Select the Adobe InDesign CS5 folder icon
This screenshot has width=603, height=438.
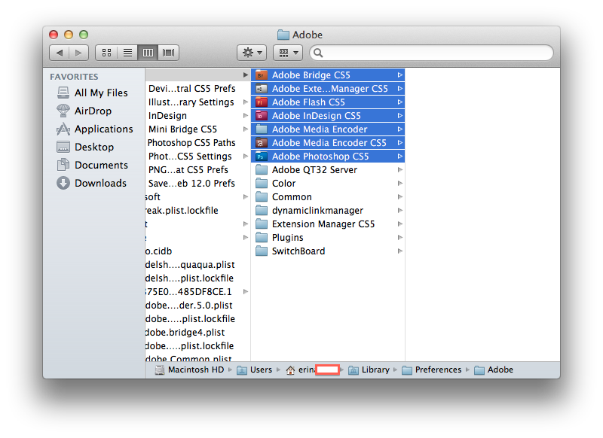pos(262,116)
